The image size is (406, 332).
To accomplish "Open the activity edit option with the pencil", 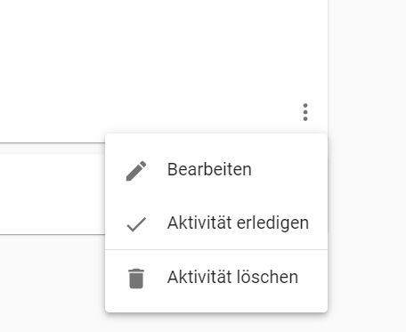I will click(136, 171).
